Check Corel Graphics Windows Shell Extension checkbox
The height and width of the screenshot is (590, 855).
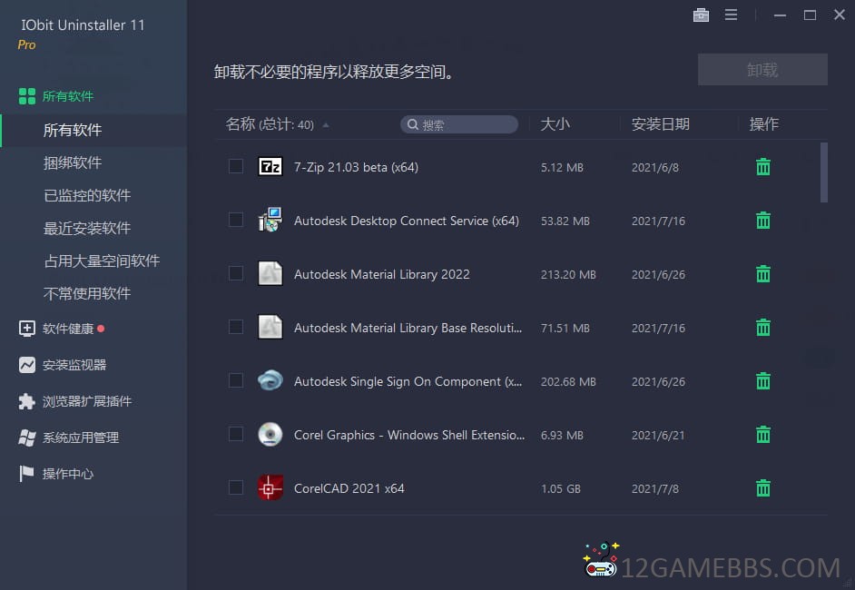[x=236, y=434]
